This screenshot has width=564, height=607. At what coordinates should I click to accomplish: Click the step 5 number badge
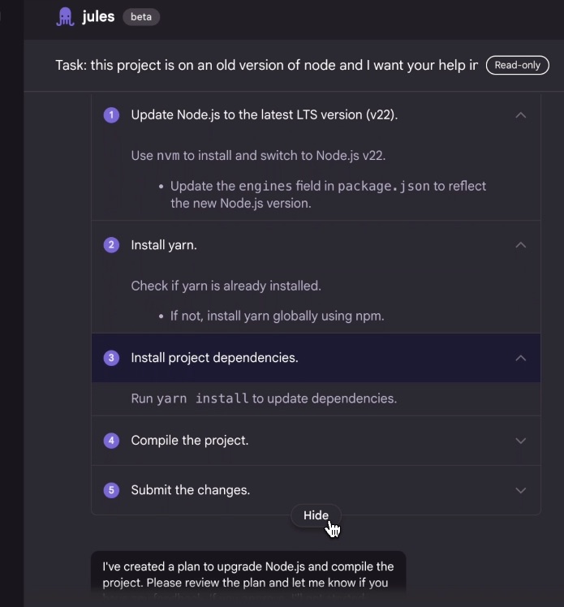tap(111, 490)
